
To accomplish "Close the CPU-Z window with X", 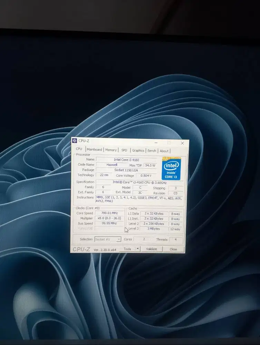I will point(182,143).
